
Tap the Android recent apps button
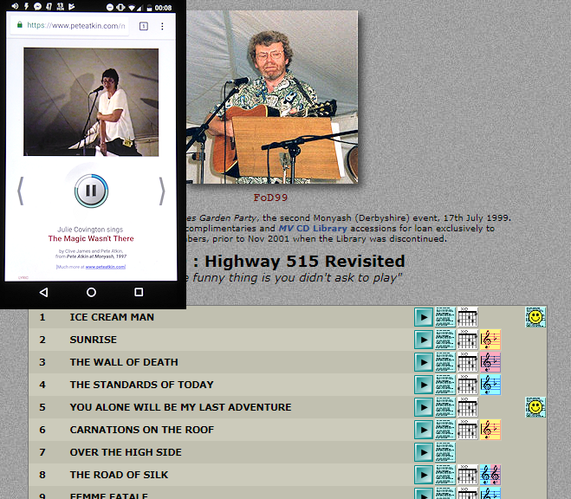(x=139, y=292)
